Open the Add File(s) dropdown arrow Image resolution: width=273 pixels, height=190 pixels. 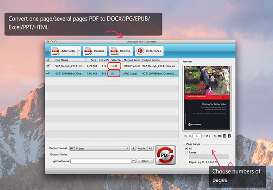click(x=79, y=51)
